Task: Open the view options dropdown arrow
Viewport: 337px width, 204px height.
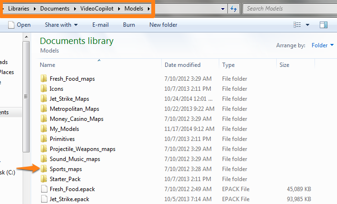Action: click(x=308, y=25)
